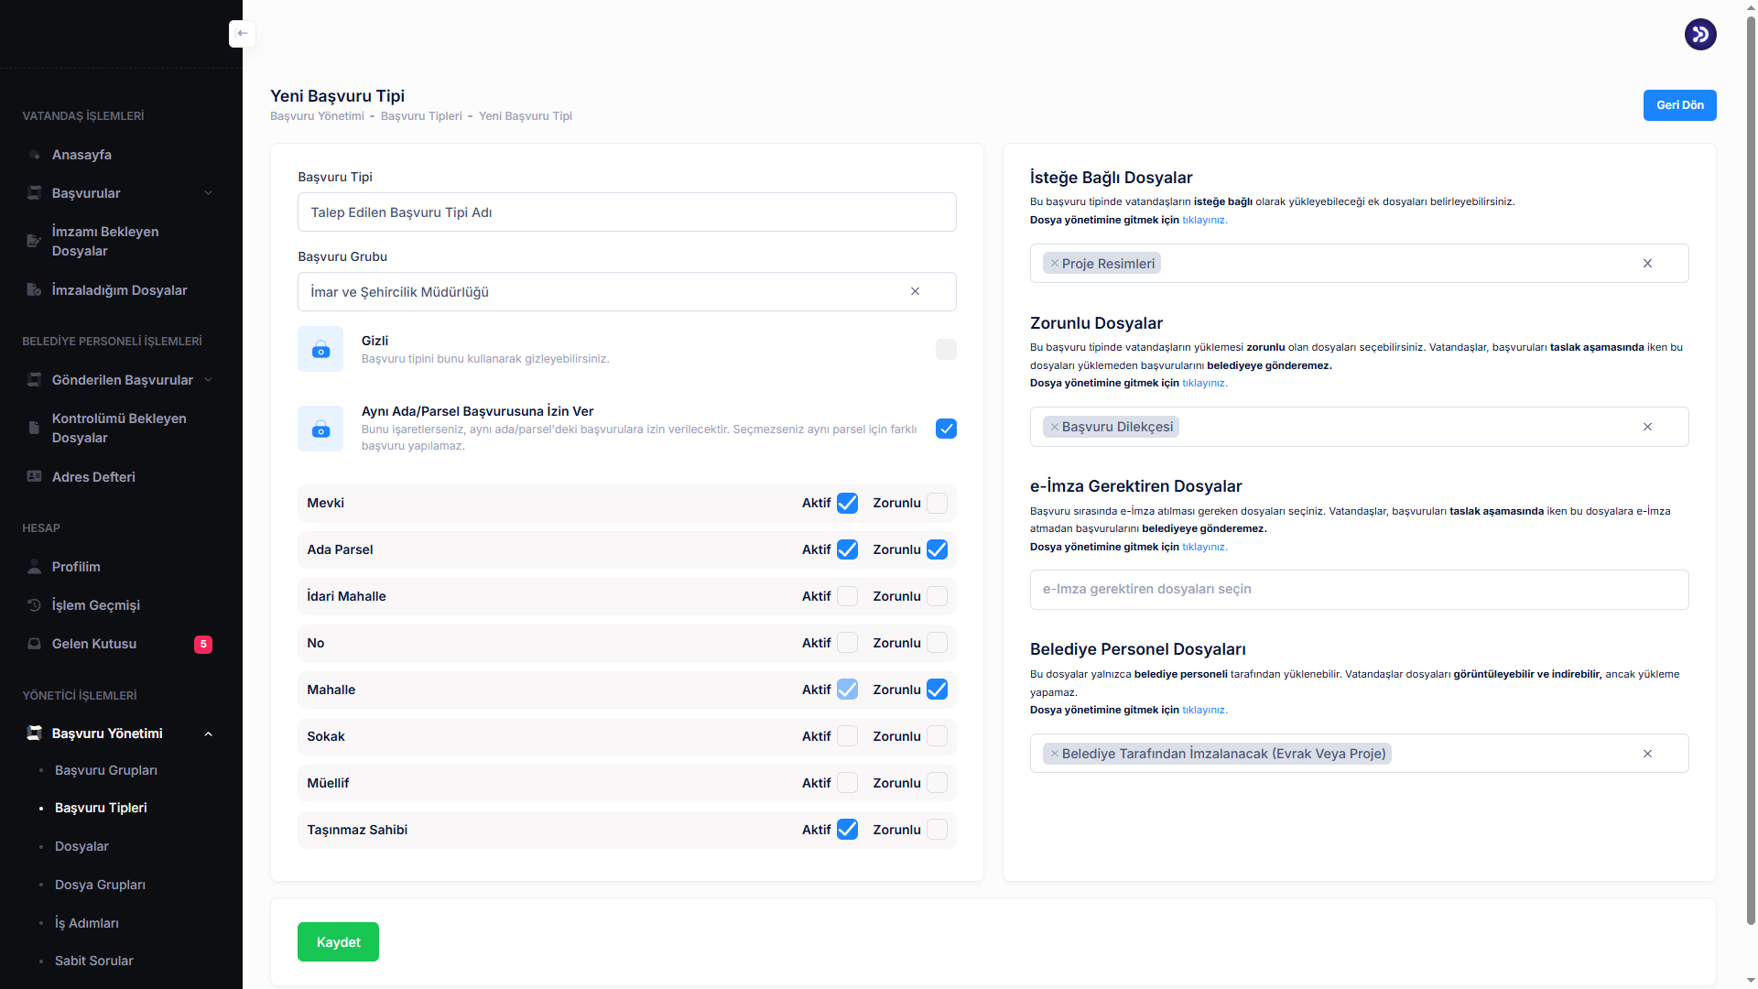The image size is (1758, 989).
Task: Open Sabit Sorular submenu item
Action: pyautogui.click(x=93, y=961)
